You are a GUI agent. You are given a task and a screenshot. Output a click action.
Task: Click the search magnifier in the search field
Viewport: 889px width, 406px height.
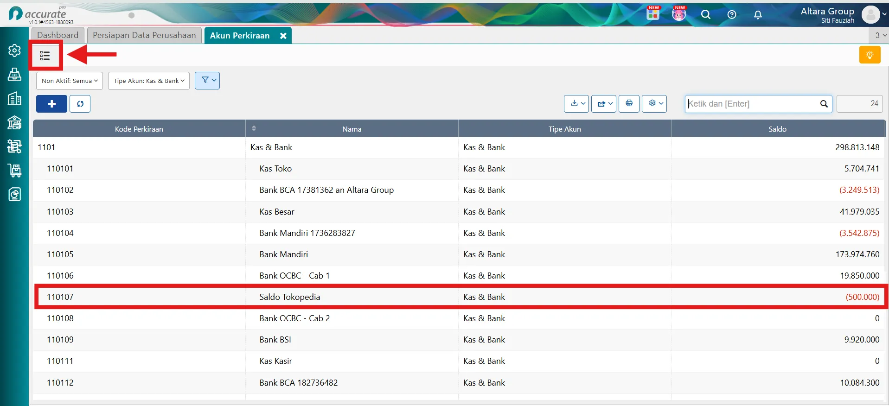824,104
